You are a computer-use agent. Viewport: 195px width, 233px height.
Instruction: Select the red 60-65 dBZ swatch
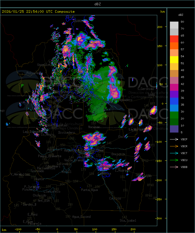pyautogui.click(x=174, y=39)
